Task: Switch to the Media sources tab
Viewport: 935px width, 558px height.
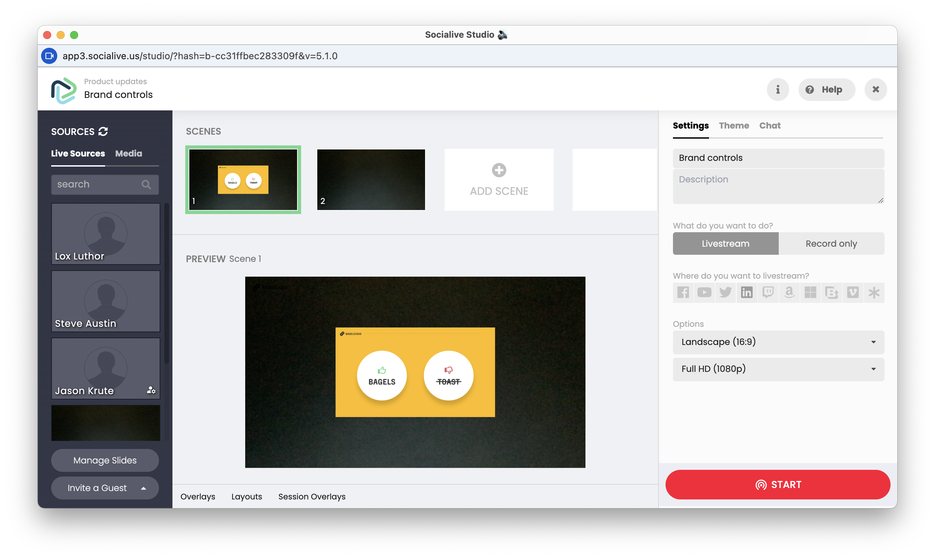Action: [x=128, y=153]
